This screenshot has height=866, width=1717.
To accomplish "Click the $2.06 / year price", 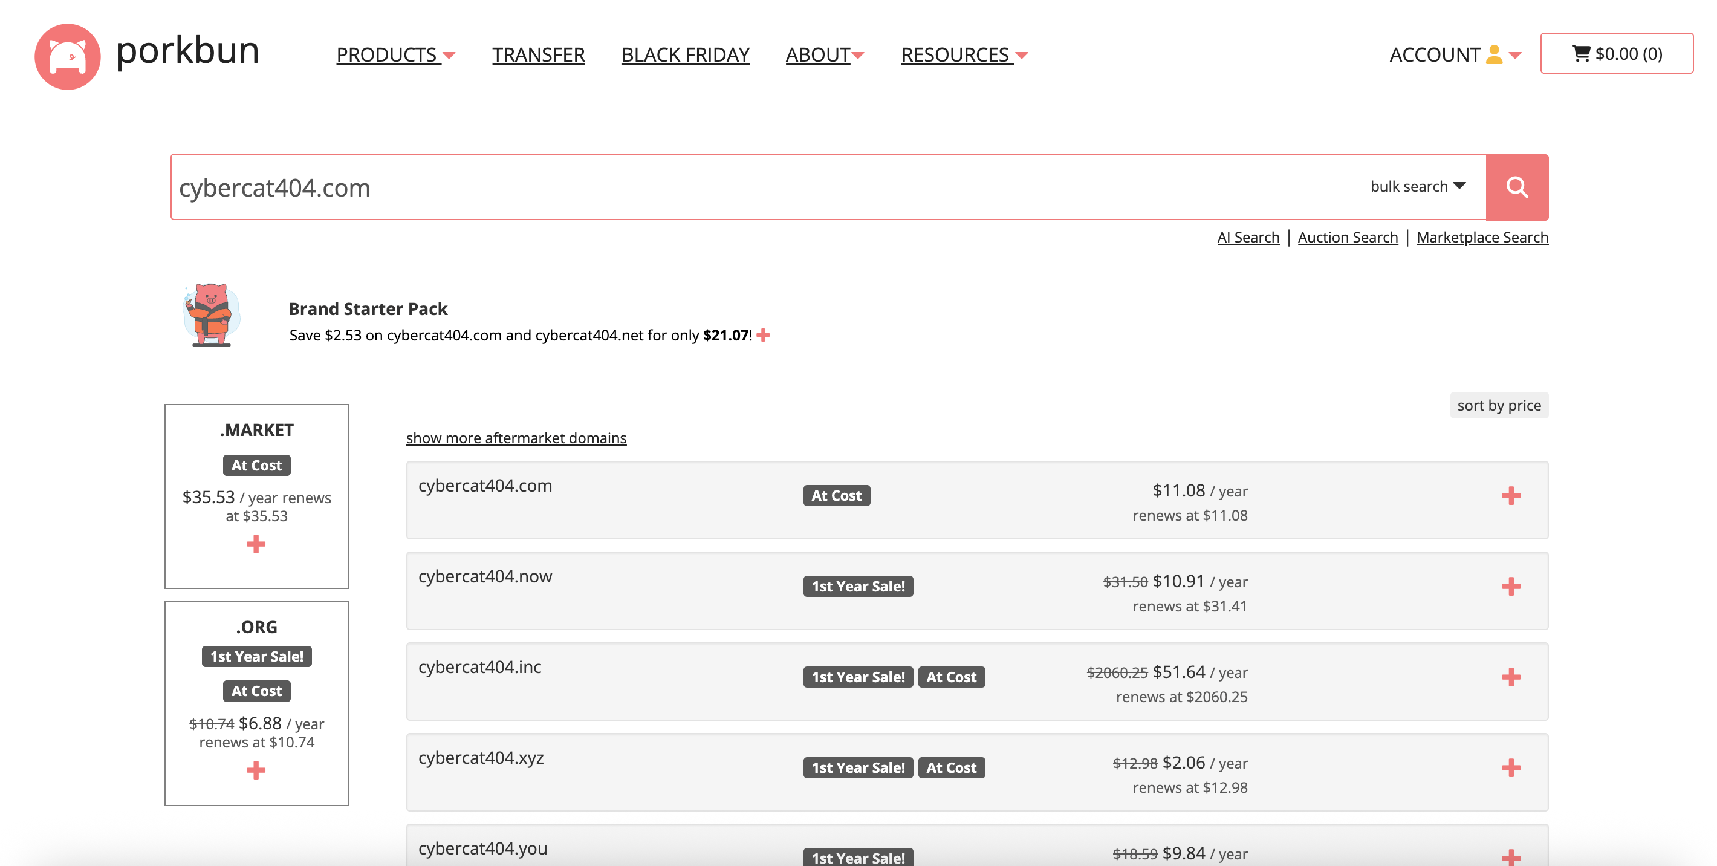I will (x=1205, y=763).
